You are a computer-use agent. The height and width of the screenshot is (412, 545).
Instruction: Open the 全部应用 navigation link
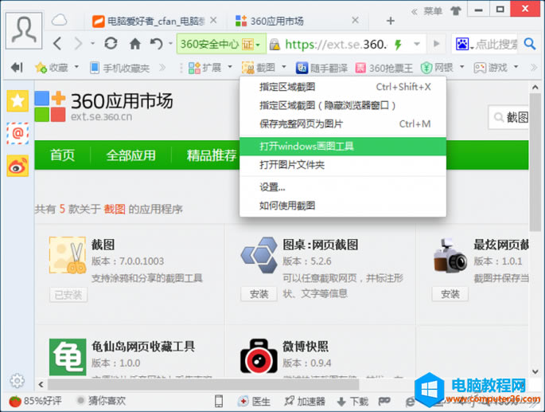click(x=130, y=155)
